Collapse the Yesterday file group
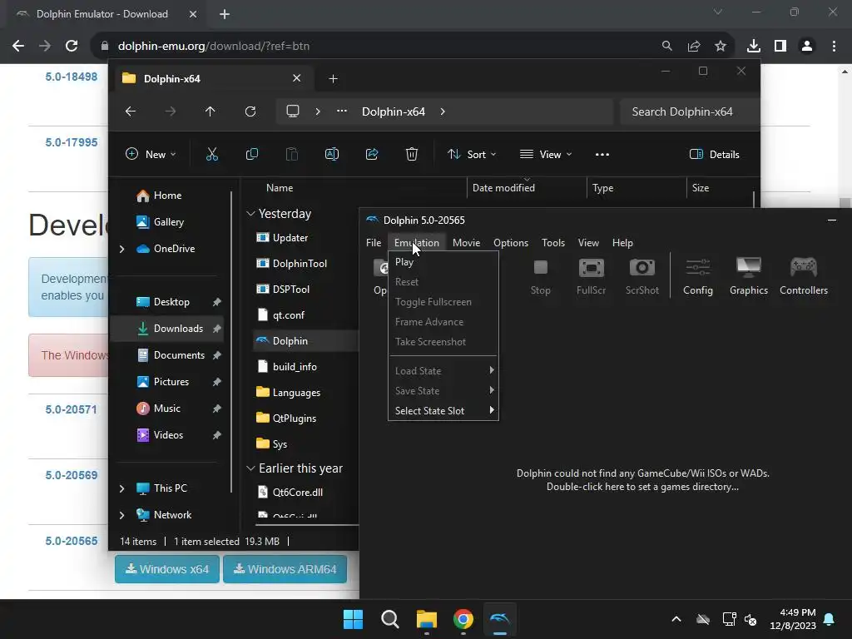This screenshot has height=639, width=852. tap(250, 214)
